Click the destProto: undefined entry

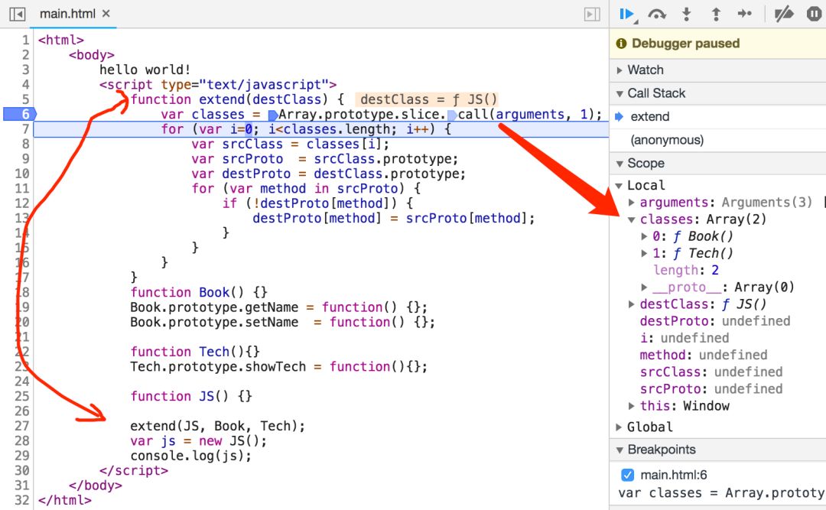[714, 321]
